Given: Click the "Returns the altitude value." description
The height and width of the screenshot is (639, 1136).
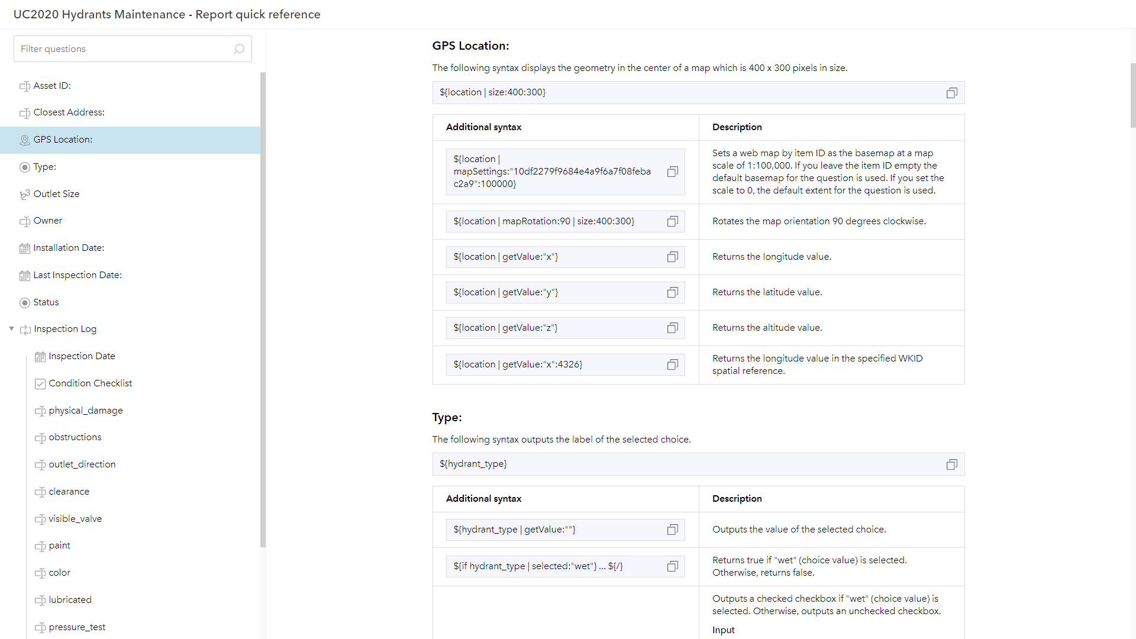Looking at the screenshot, I should pyautogui.click(x=767, y=328).
